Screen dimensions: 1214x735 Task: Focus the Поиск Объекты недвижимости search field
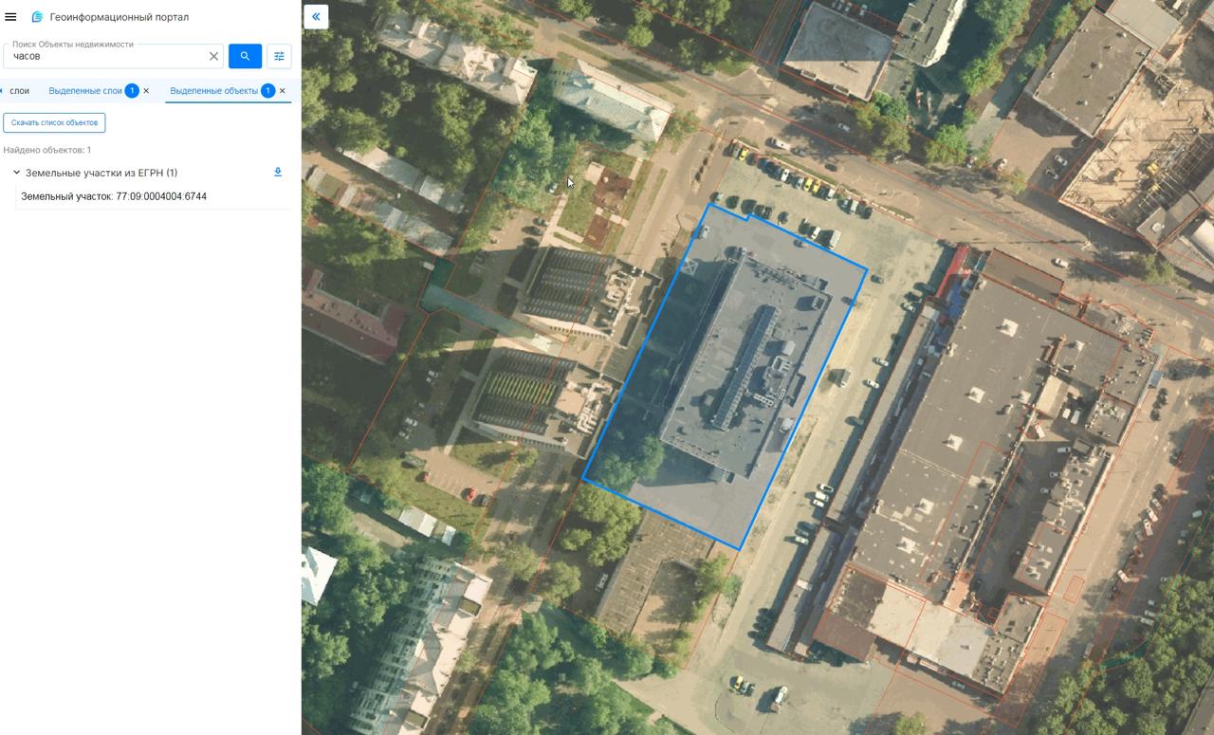[x=104, y=56]
